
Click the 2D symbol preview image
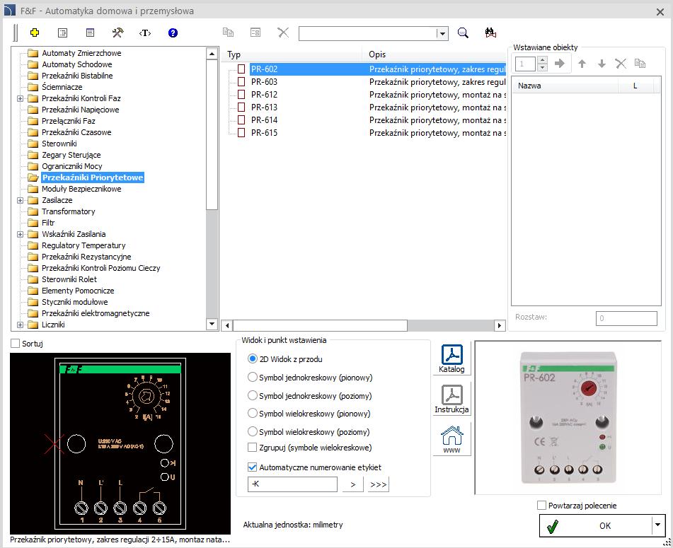[x=120, y=443]
